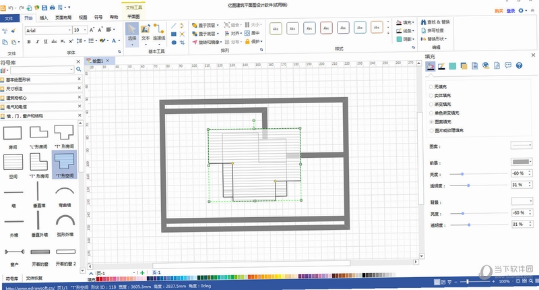Image resolution: width=539 pixels, height=290 pixels.
Task: Open the 图案 pattern dropdown
Action: [521, 146]
